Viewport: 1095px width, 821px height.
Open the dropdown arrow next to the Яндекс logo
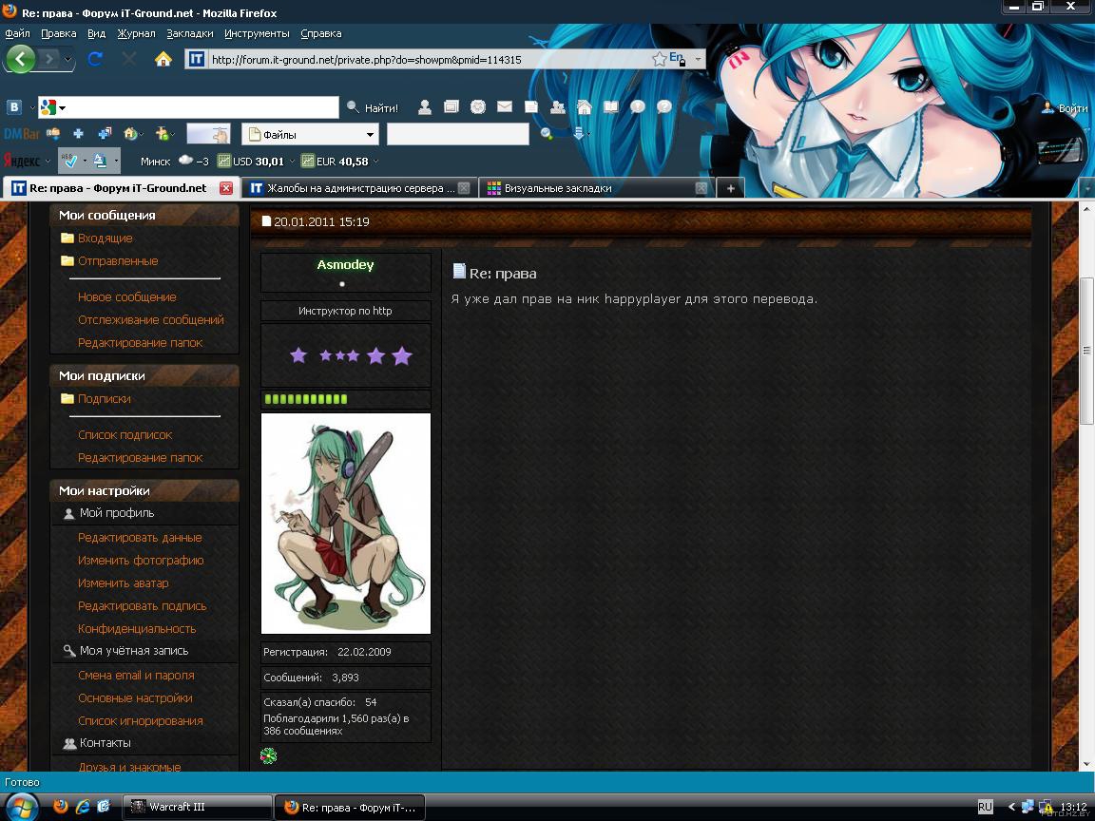[x=48, y=162]
